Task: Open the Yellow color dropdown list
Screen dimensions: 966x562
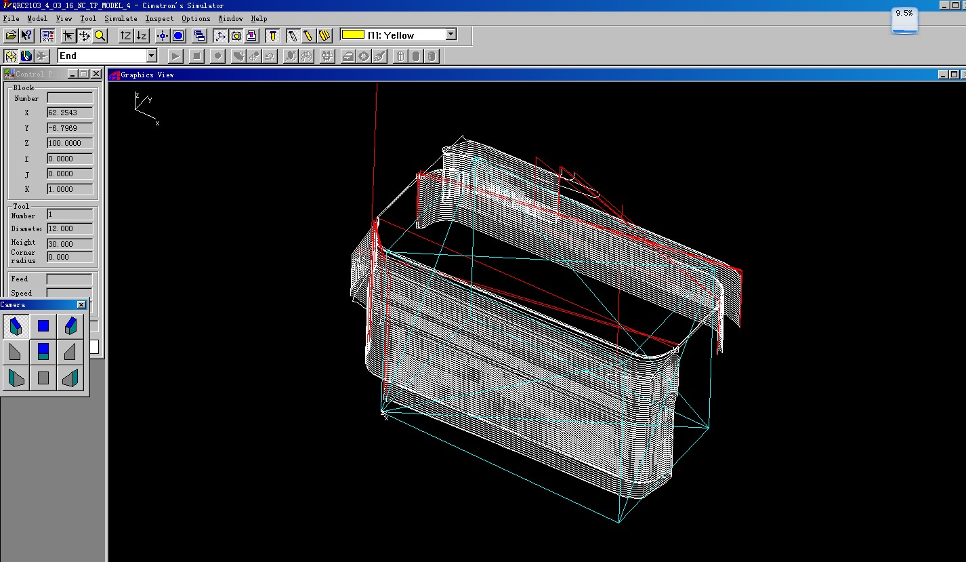Action: pyautogui.click(x=451, y=35)
